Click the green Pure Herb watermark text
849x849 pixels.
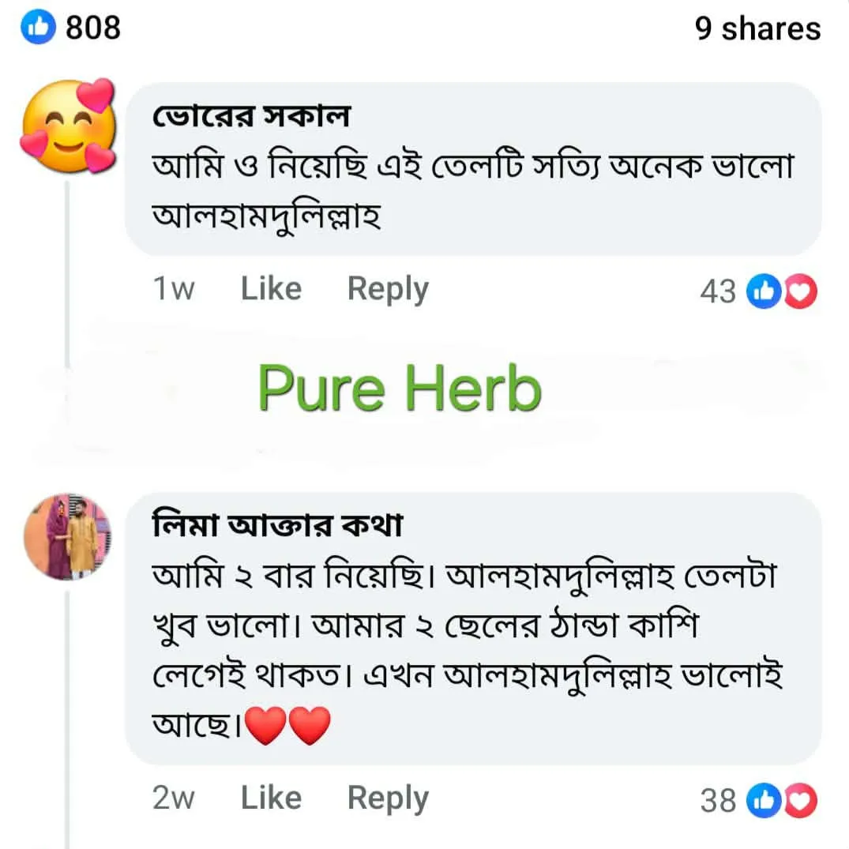point(400,388)
